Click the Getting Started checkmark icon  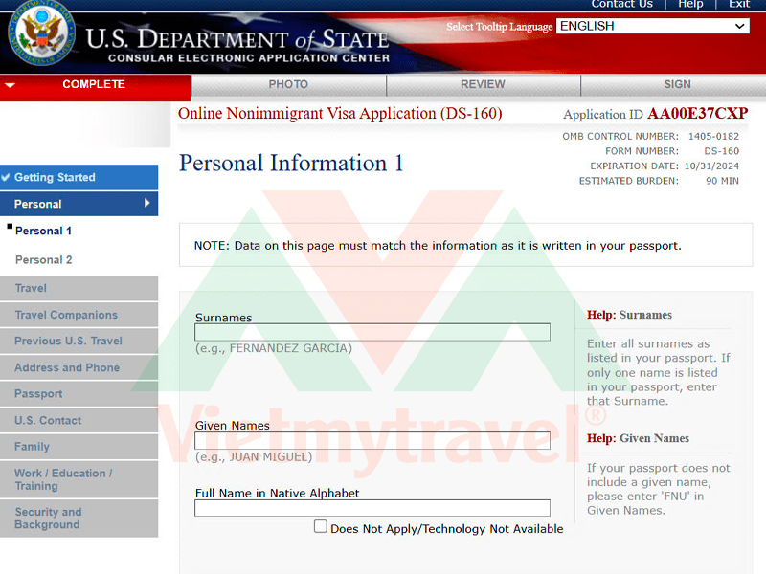6,177
